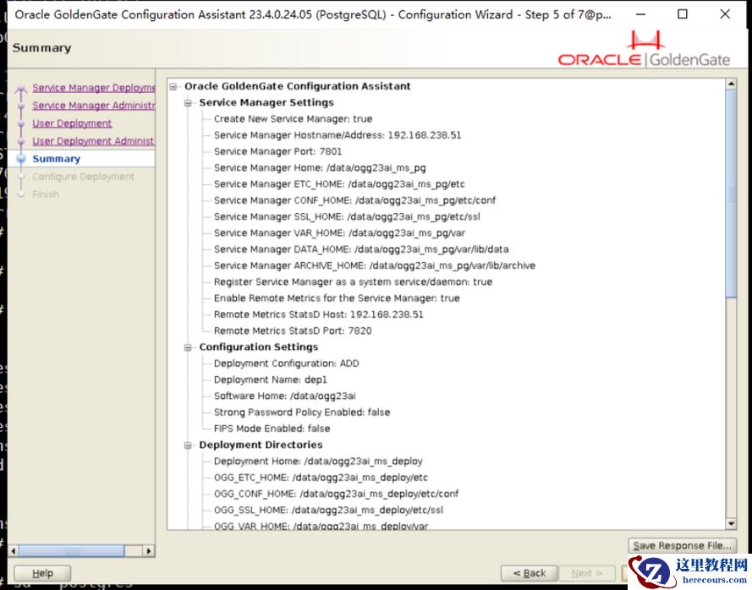This screenshot has height=590, width=752.
Task: Click the Deployment Directories heading text
Action: (261, 445)
